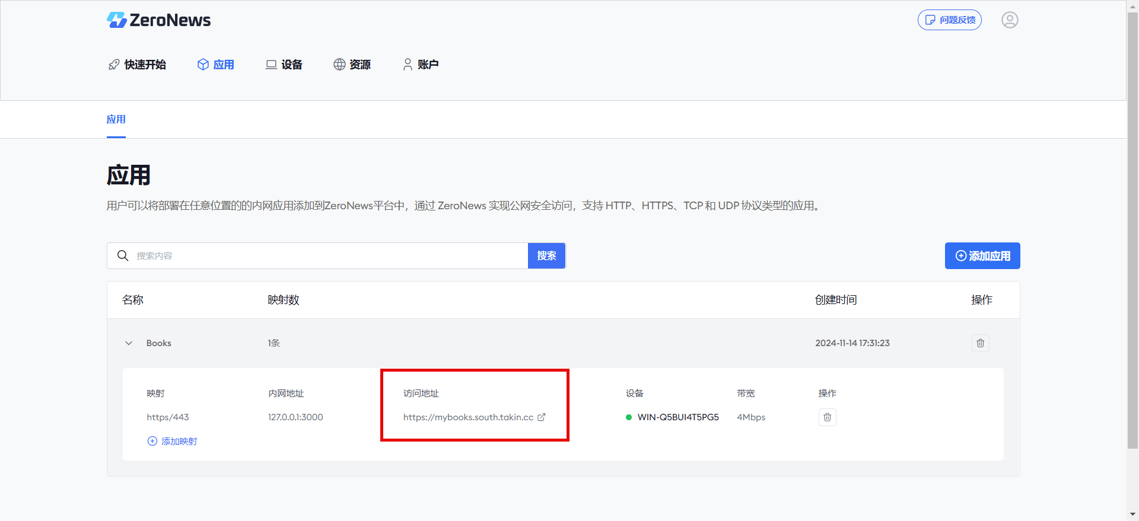This screenshot has height=521, width=1139.
Task: Click the page vertical scrollbar thumb
Action: pyautogui.click(x=1133, y=231)
